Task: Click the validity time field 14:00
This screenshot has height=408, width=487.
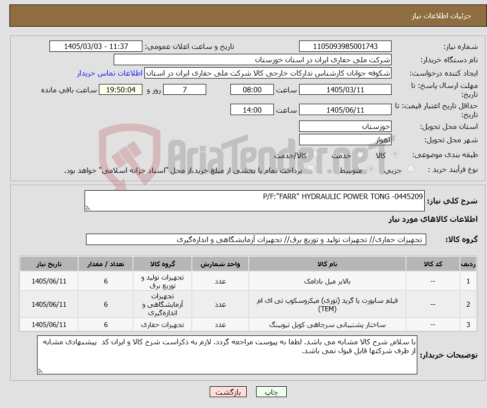Action: 252,110
